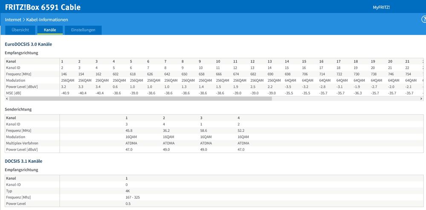Screen dimensions: 426x210
Task: Select the DOCSIS 3.1 Kanäle heading
Action: 23,161
